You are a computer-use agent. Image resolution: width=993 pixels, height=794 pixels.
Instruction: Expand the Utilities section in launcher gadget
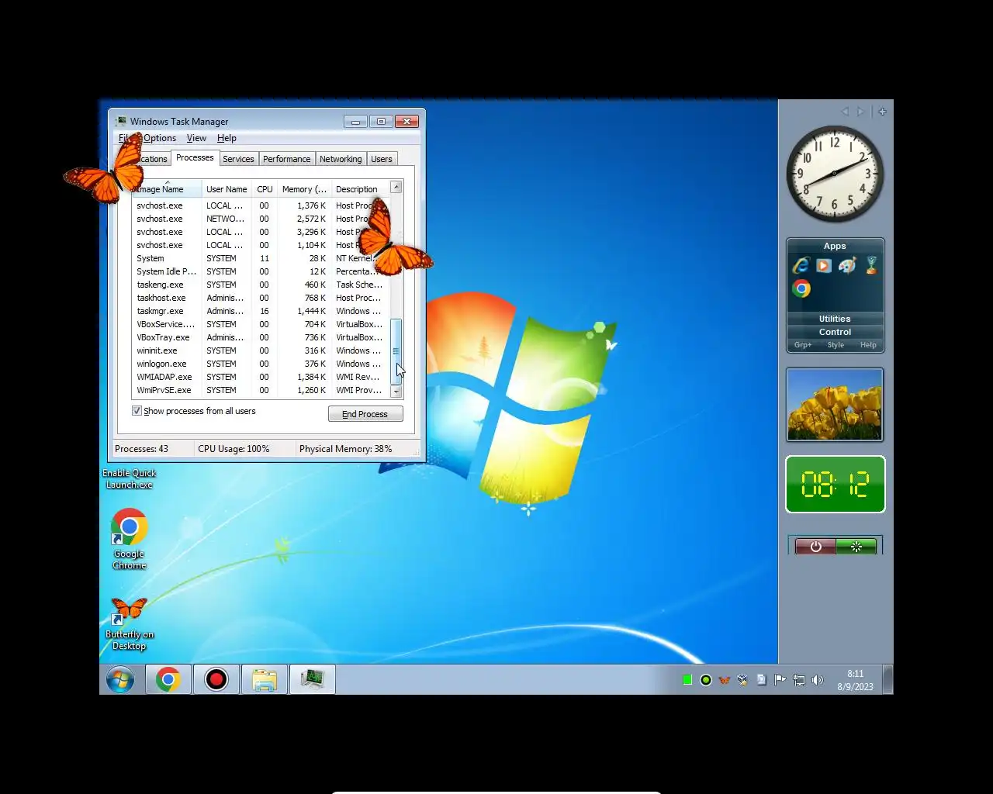tap(835, 319)
